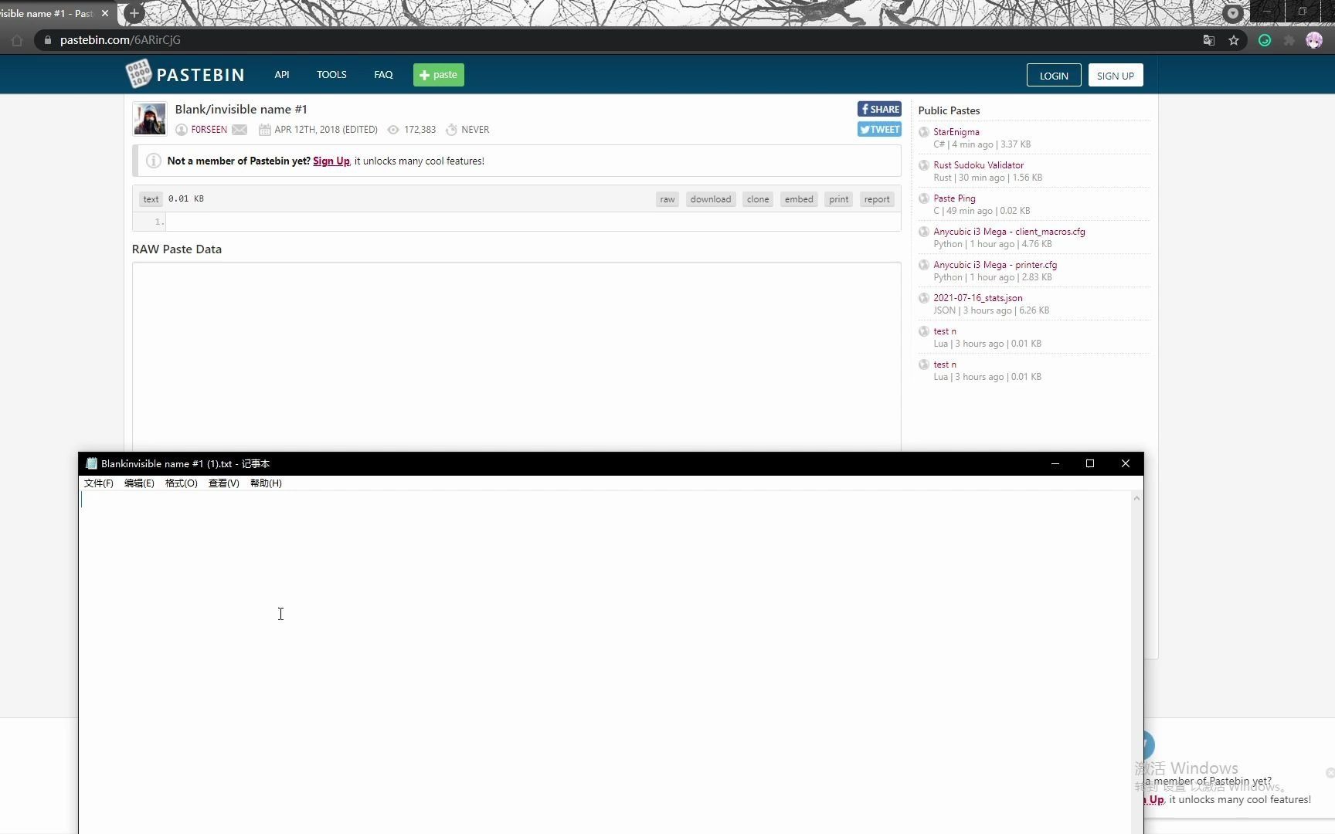Click the Notepad title bar icon
Viewport: 1335px width, 834px height.
[x=91, y=463]
